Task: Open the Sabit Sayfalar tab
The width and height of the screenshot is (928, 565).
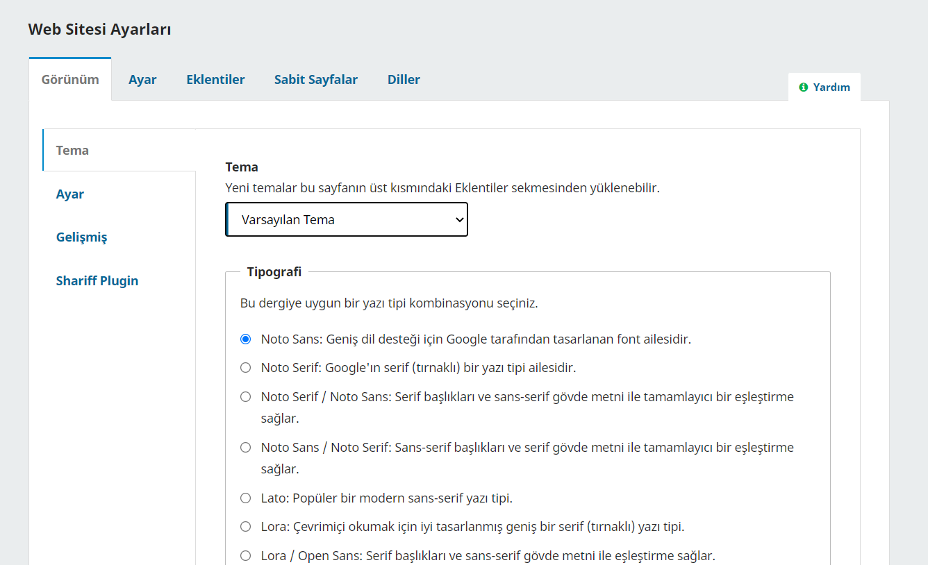Action: pyautogui.click(x=316, y=79)
